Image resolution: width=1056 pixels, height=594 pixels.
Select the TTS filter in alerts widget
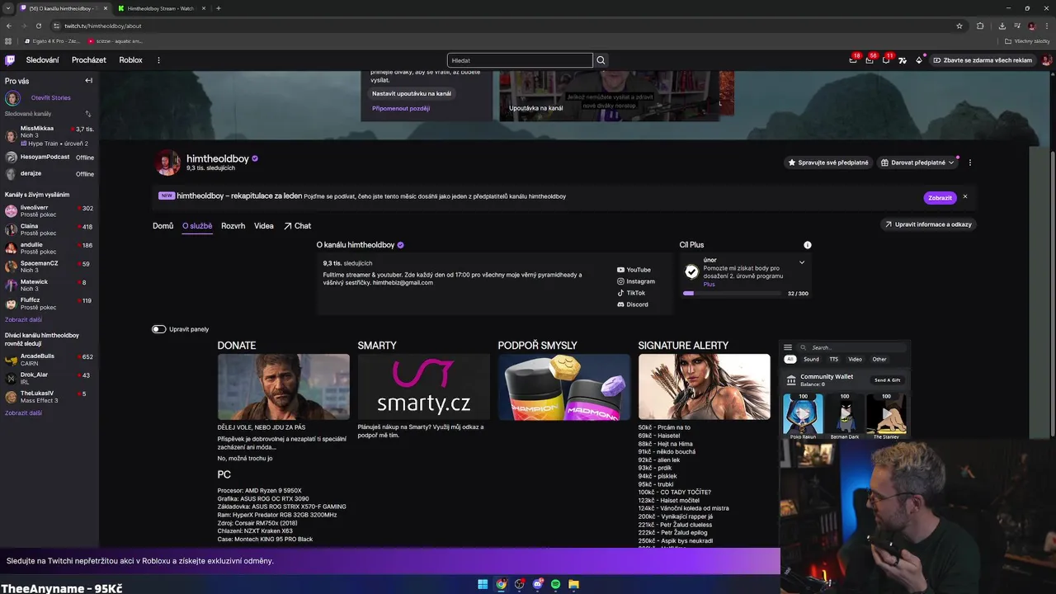pyautogui.click(x=834, y=359)
